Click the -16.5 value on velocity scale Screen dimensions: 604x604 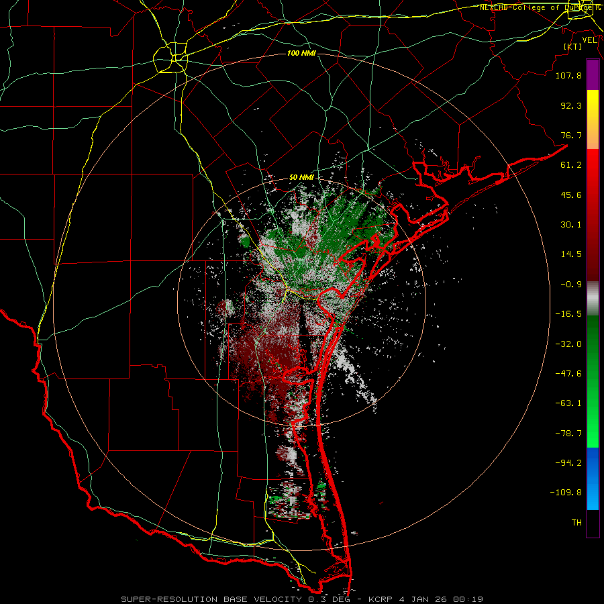568,314
